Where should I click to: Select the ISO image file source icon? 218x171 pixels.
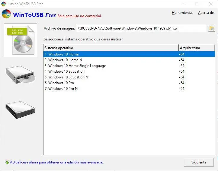(21, 40)
